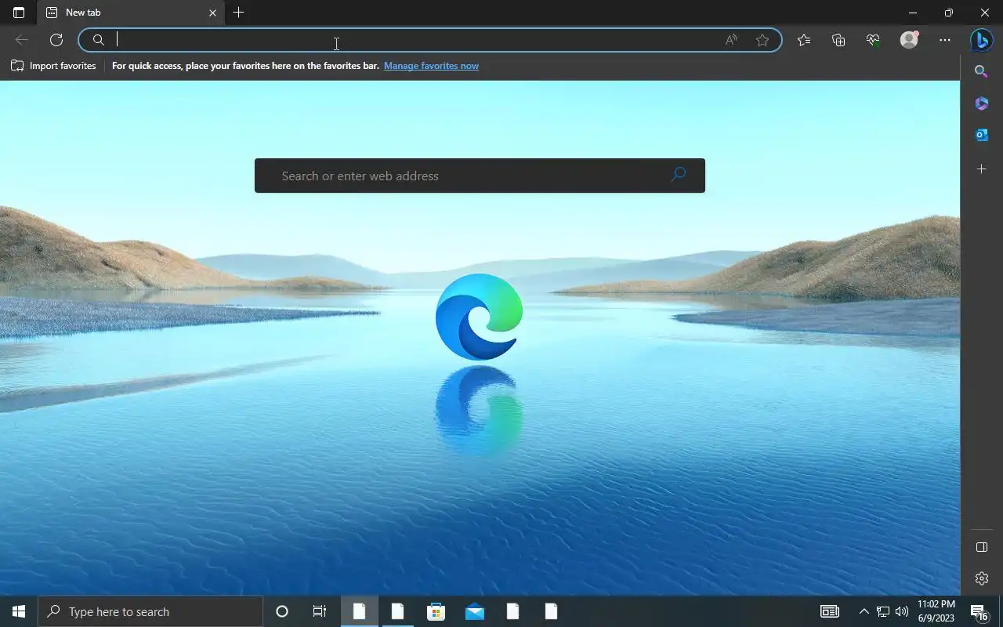Open Microsoft Store taskbar icon
The width and height of the screenshot is (1003, 627).
point(436,611)
